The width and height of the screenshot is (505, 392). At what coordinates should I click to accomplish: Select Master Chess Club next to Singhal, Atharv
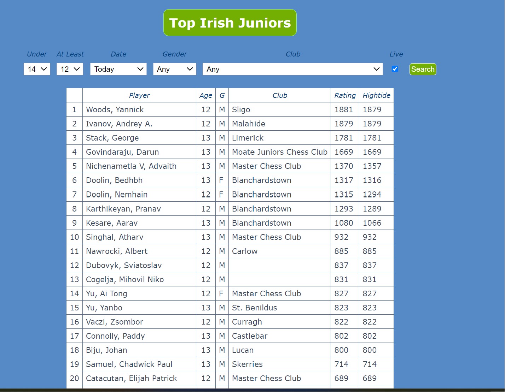pos(266,237)
